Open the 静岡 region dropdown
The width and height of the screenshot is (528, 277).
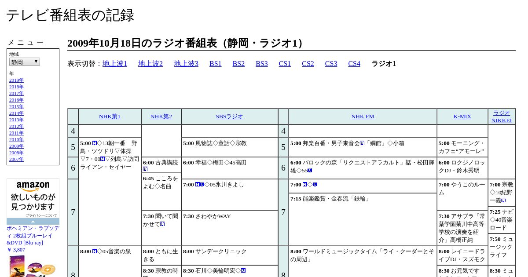pyautogui.click(x=25, y=62)
